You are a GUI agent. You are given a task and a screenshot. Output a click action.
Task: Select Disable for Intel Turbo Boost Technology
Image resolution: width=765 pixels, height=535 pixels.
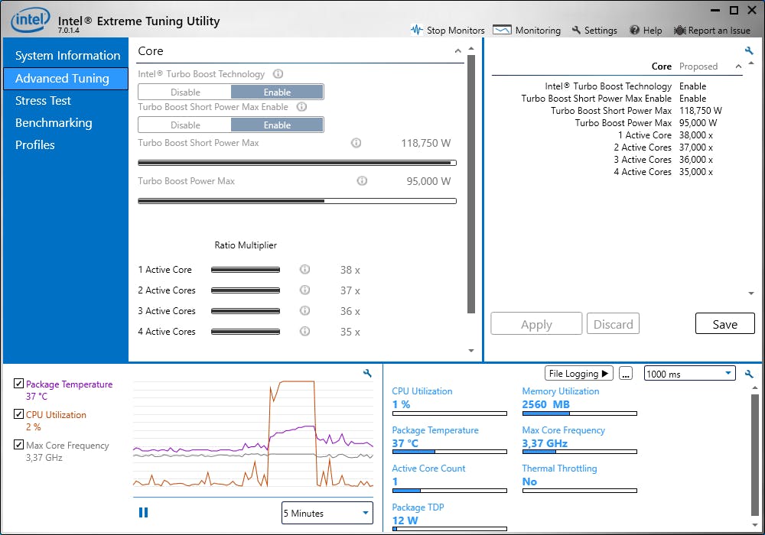click(185, 92)
